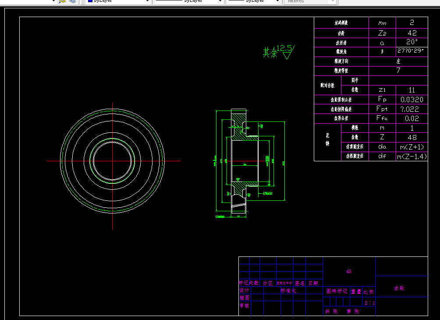Open the linetype ByLayer dropdown
Image resolution: width=440 pixels, height=320 pixels.
pos(189,1)
